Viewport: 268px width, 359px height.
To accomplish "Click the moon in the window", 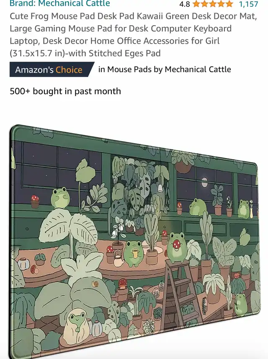I will (204, 182).
